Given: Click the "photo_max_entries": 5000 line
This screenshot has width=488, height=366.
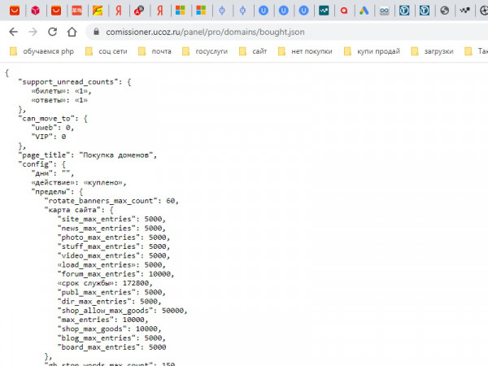Looking at the screenshot, I should click(114, 237).
